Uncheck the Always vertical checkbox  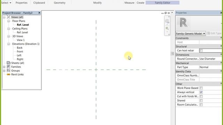pyautogui.click(x=201, y=92)
